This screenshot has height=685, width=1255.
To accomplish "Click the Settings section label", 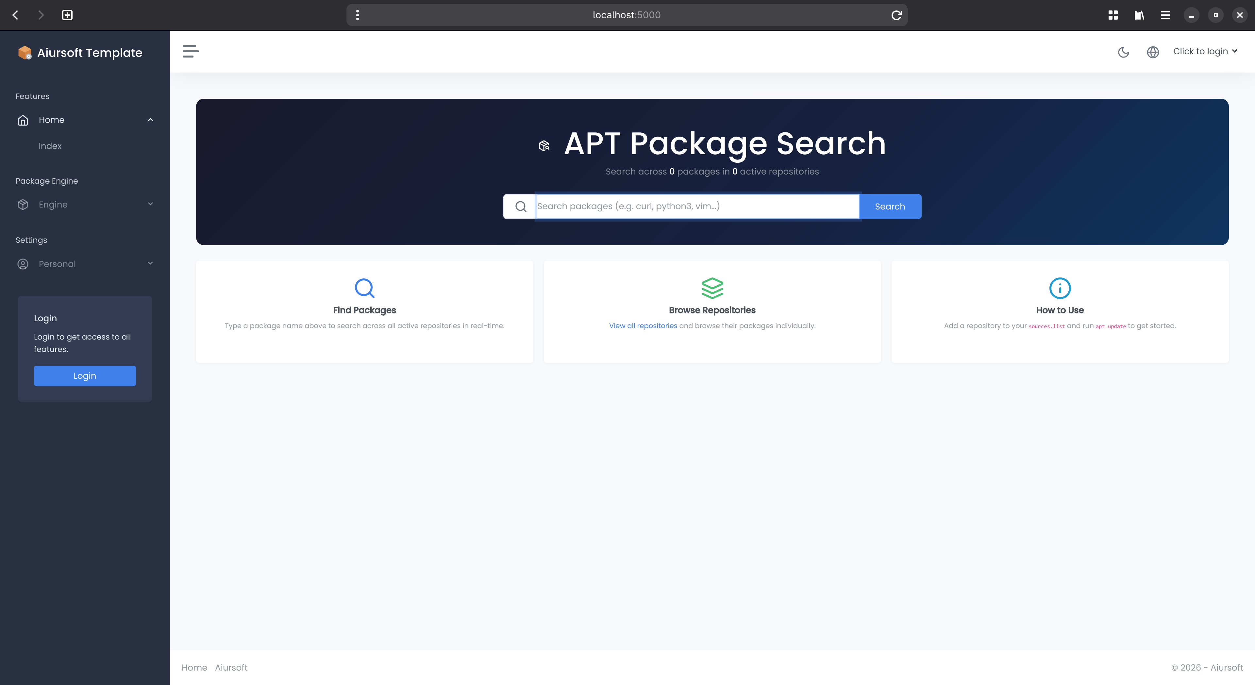I will 31,240.
